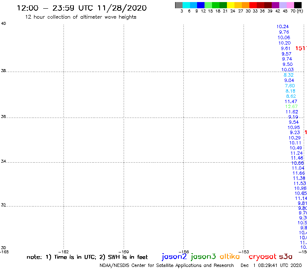Click the subtitle '12 hour collection of altimeter wave heights'
This screenshot has height=269, width=307.
[x=80, y=17]
